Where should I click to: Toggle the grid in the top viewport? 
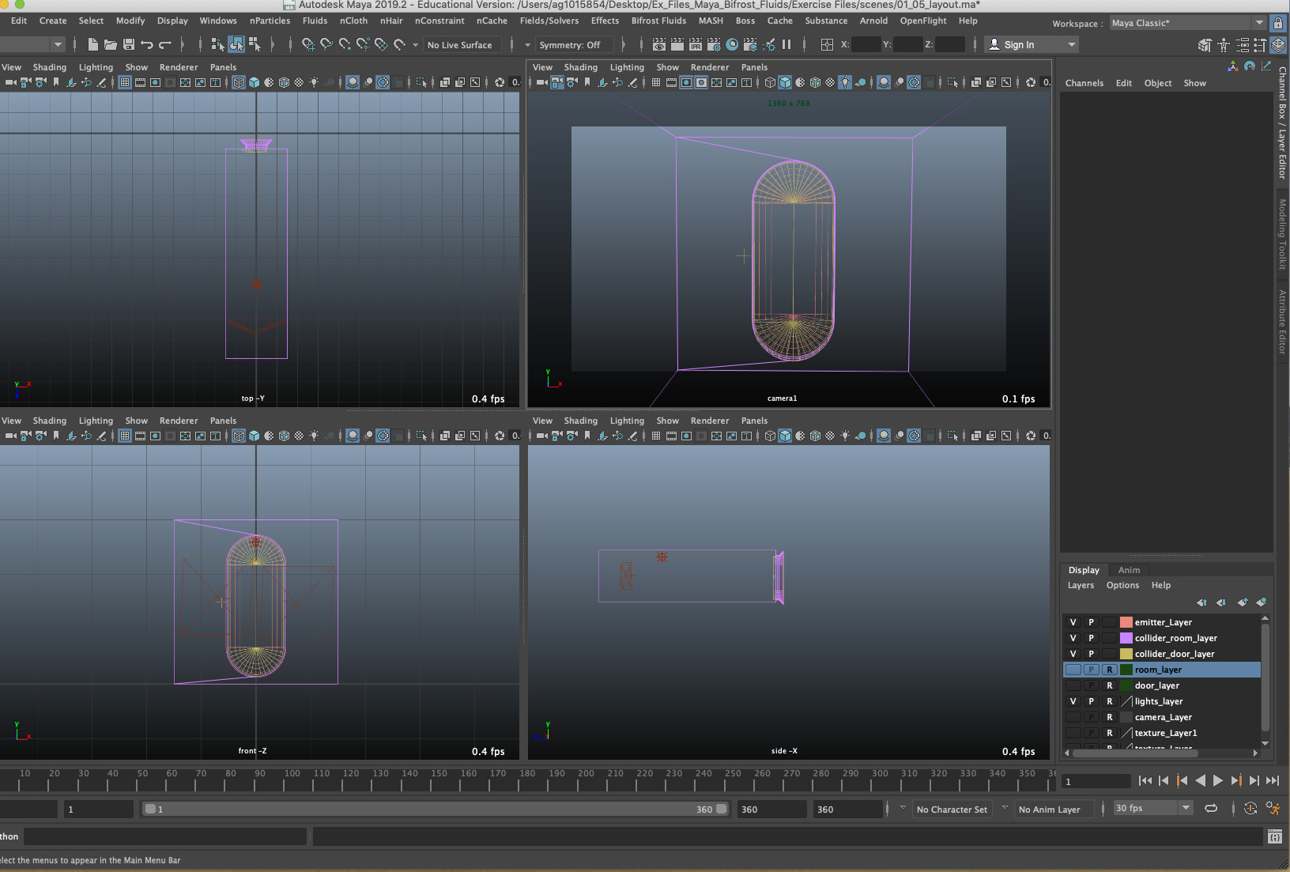[x=125, y=82]
